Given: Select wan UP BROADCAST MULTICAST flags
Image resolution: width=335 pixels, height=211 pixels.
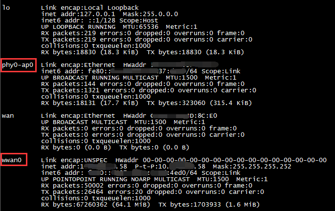Looking at the screenshot, I should (x=84, y=122).
